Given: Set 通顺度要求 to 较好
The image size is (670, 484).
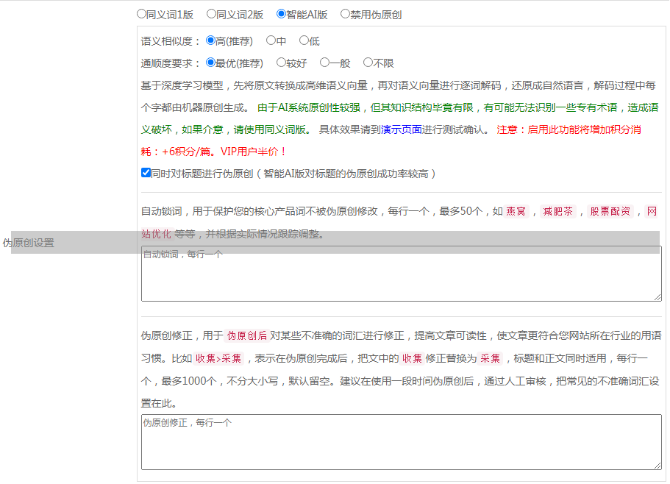Looking at the screenshot, I should 282,63.
